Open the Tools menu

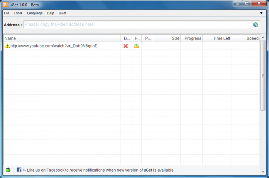pyautogui.click(x=18, y=13)
